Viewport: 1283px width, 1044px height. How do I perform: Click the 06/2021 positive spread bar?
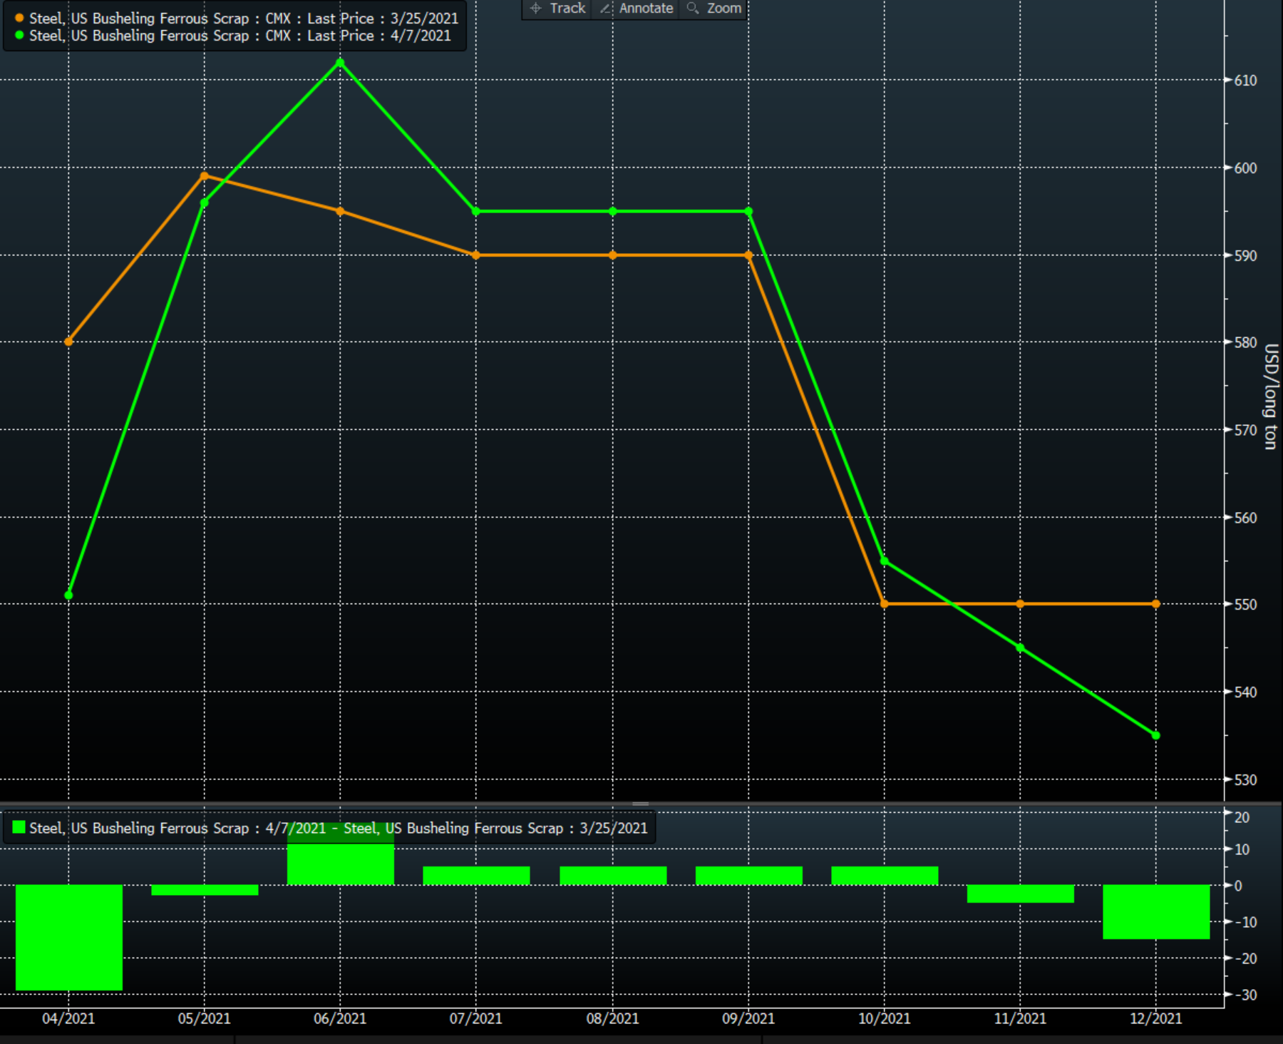coord(340,864)
